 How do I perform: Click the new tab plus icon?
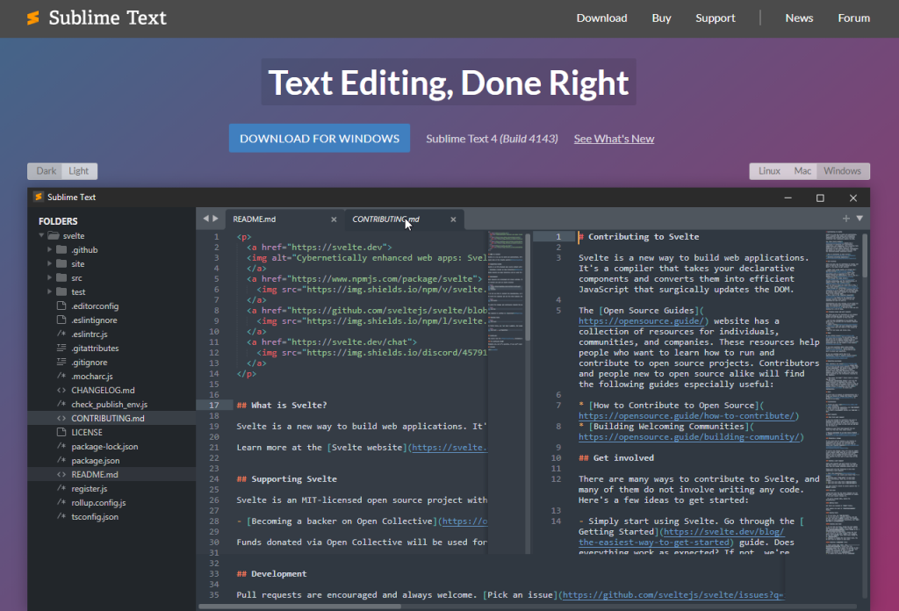846,219
